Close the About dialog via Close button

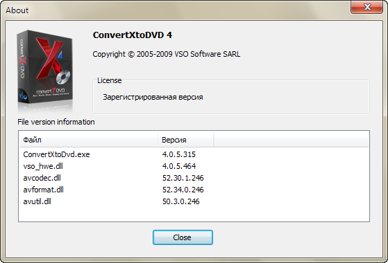(183, 237)
